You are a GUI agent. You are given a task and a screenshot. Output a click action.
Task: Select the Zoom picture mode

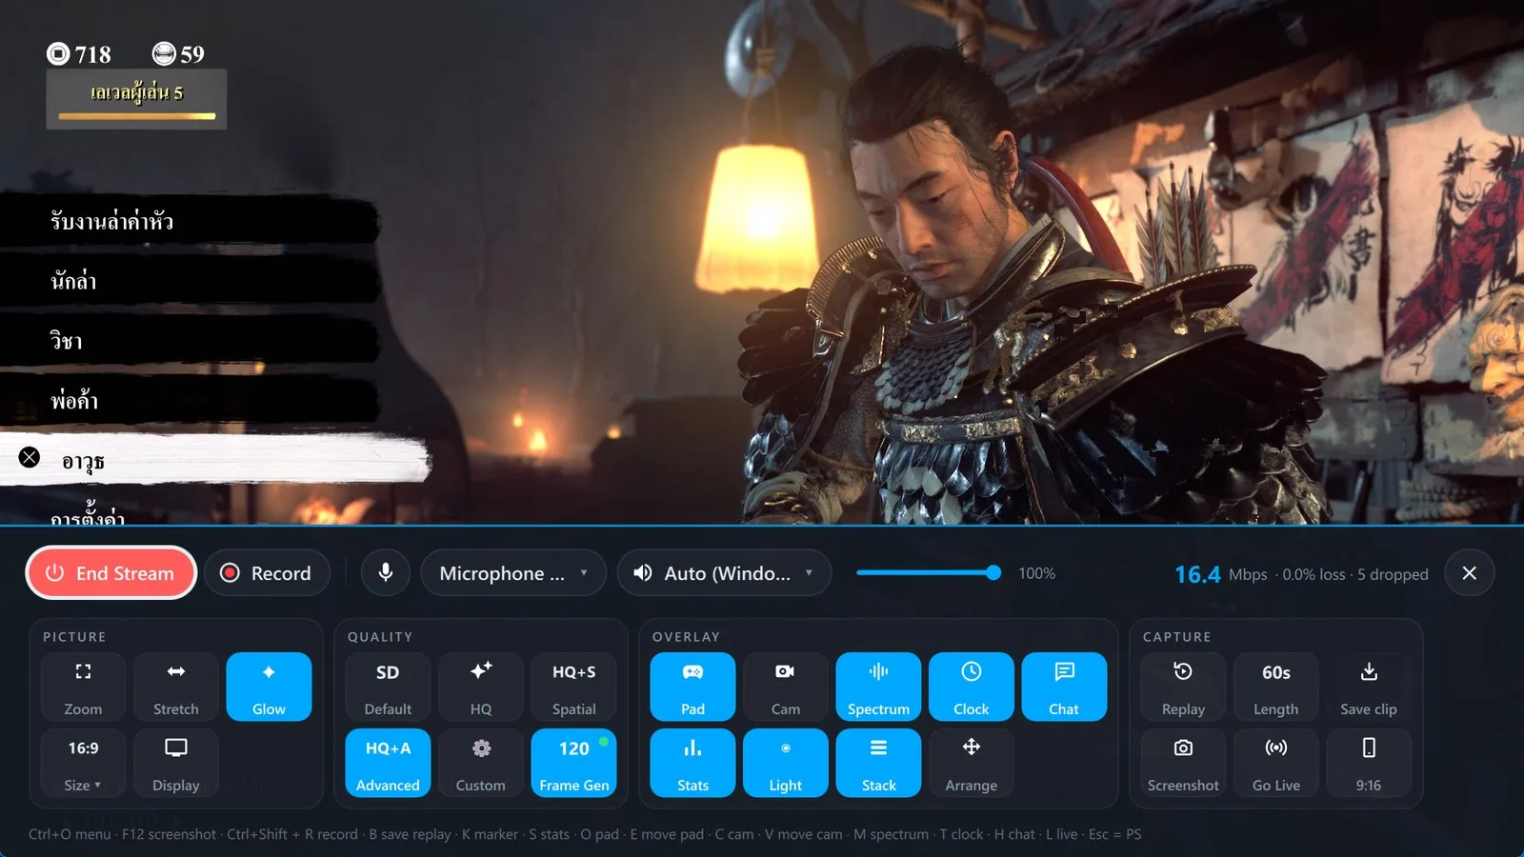click(83, 687)
